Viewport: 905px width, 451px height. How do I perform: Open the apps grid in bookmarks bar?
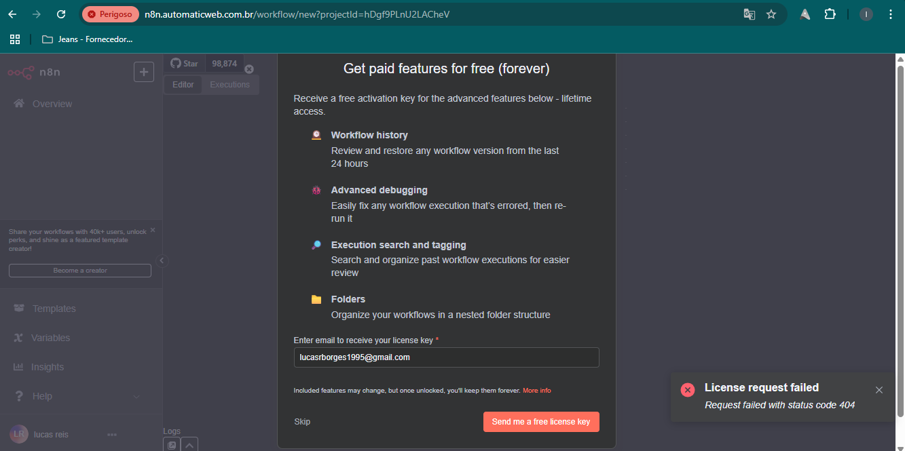(x=15, y=39)
